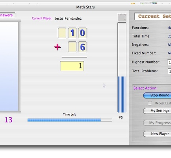
Task: Click the My Progress button
Action: pos(157,123)
